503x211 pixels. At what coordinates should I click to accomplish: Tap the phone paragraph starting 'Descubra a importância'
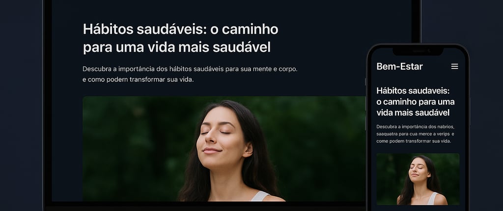pyautogui.click(x=416, y=134)
